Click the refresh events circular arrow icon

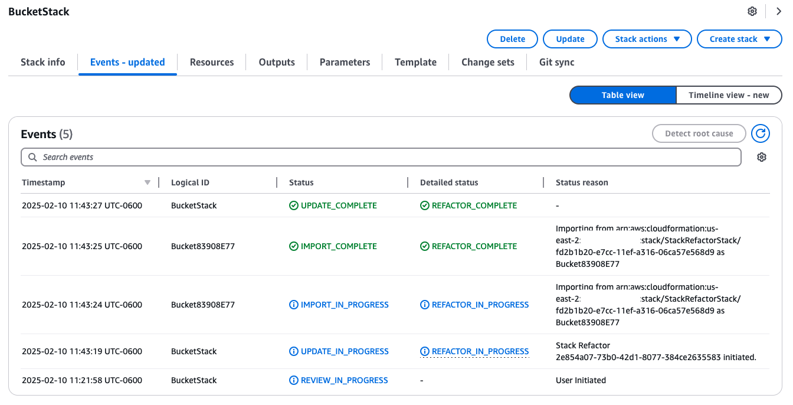[761, 134]
